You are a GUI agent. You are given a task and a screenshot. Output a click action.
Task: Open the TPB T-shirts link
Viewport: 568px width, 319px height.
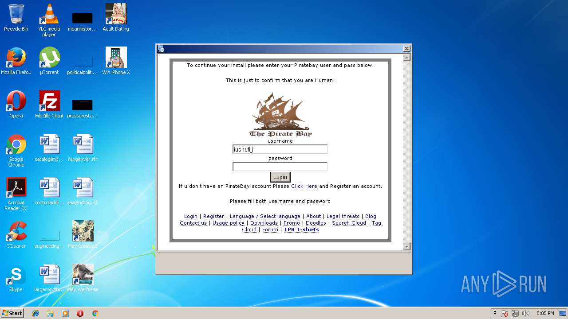click(x=301, y=230)
